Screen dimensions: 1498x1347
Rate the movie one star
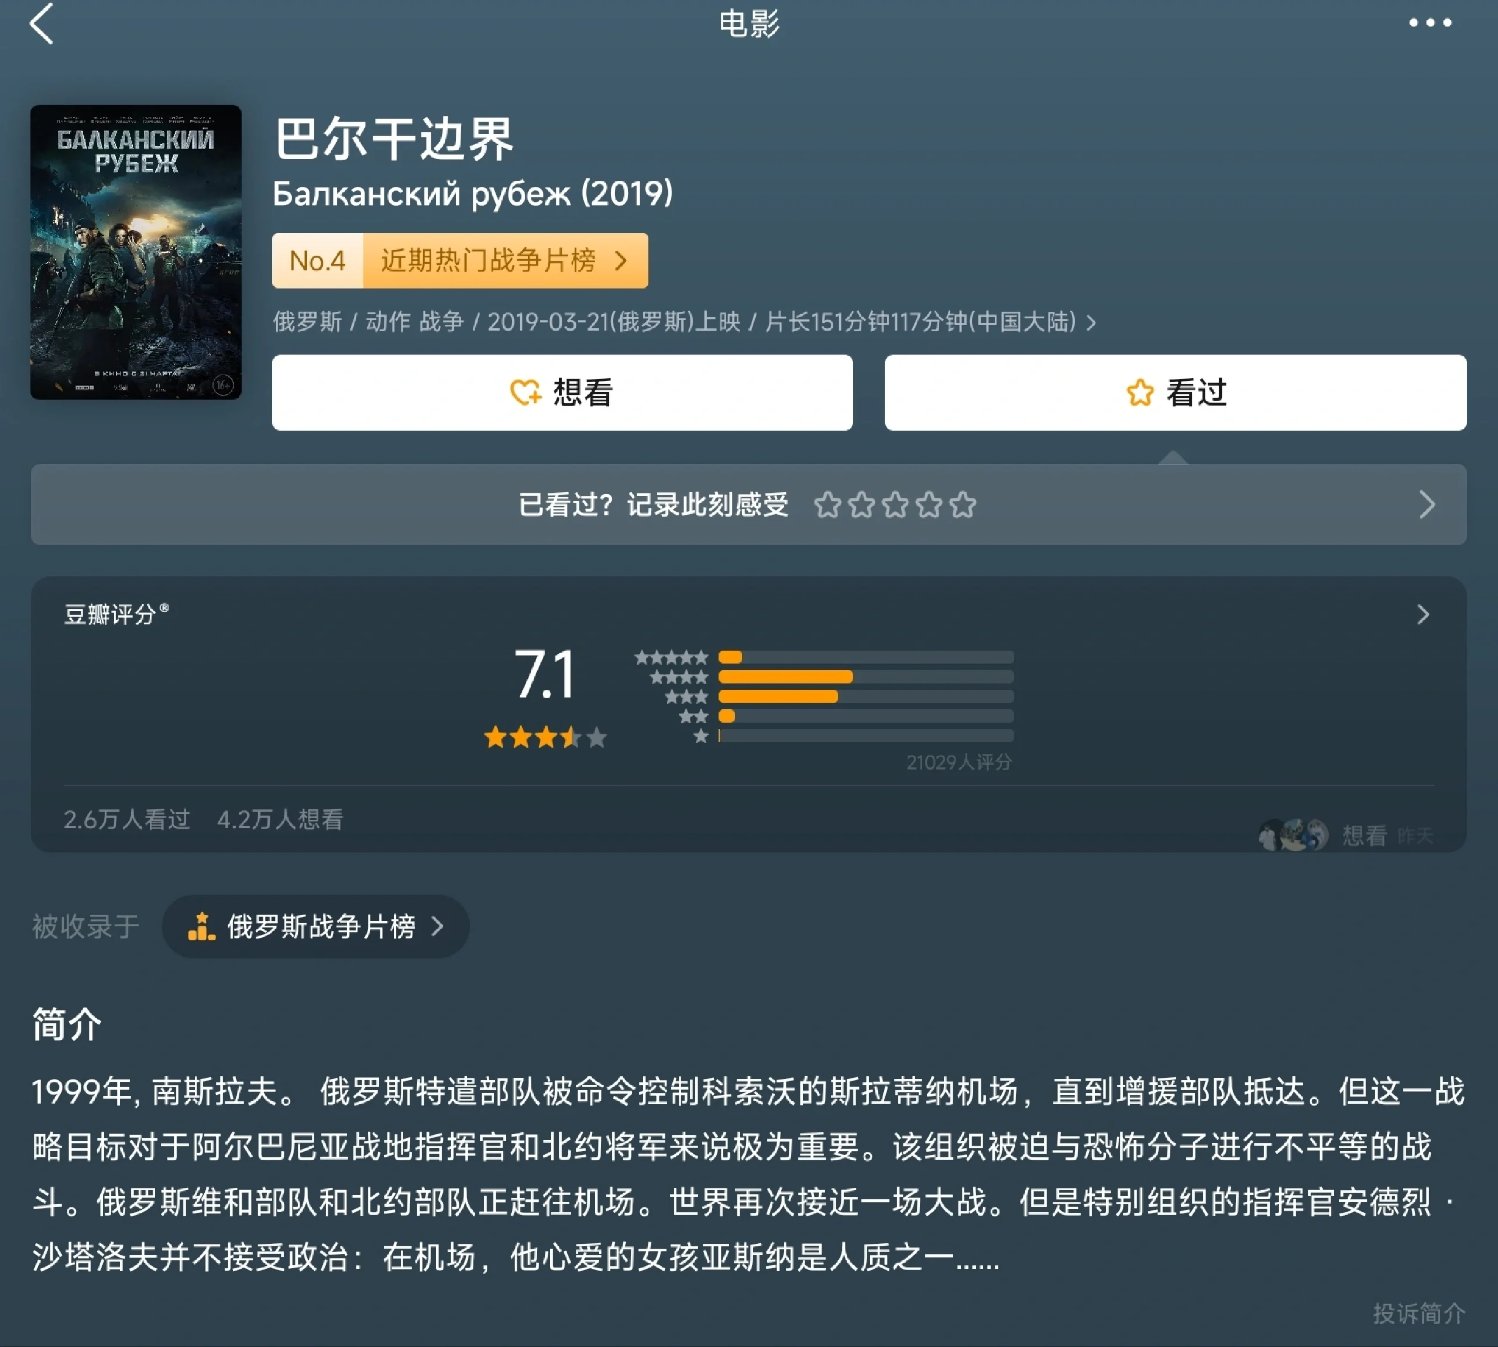coord(827,506)
